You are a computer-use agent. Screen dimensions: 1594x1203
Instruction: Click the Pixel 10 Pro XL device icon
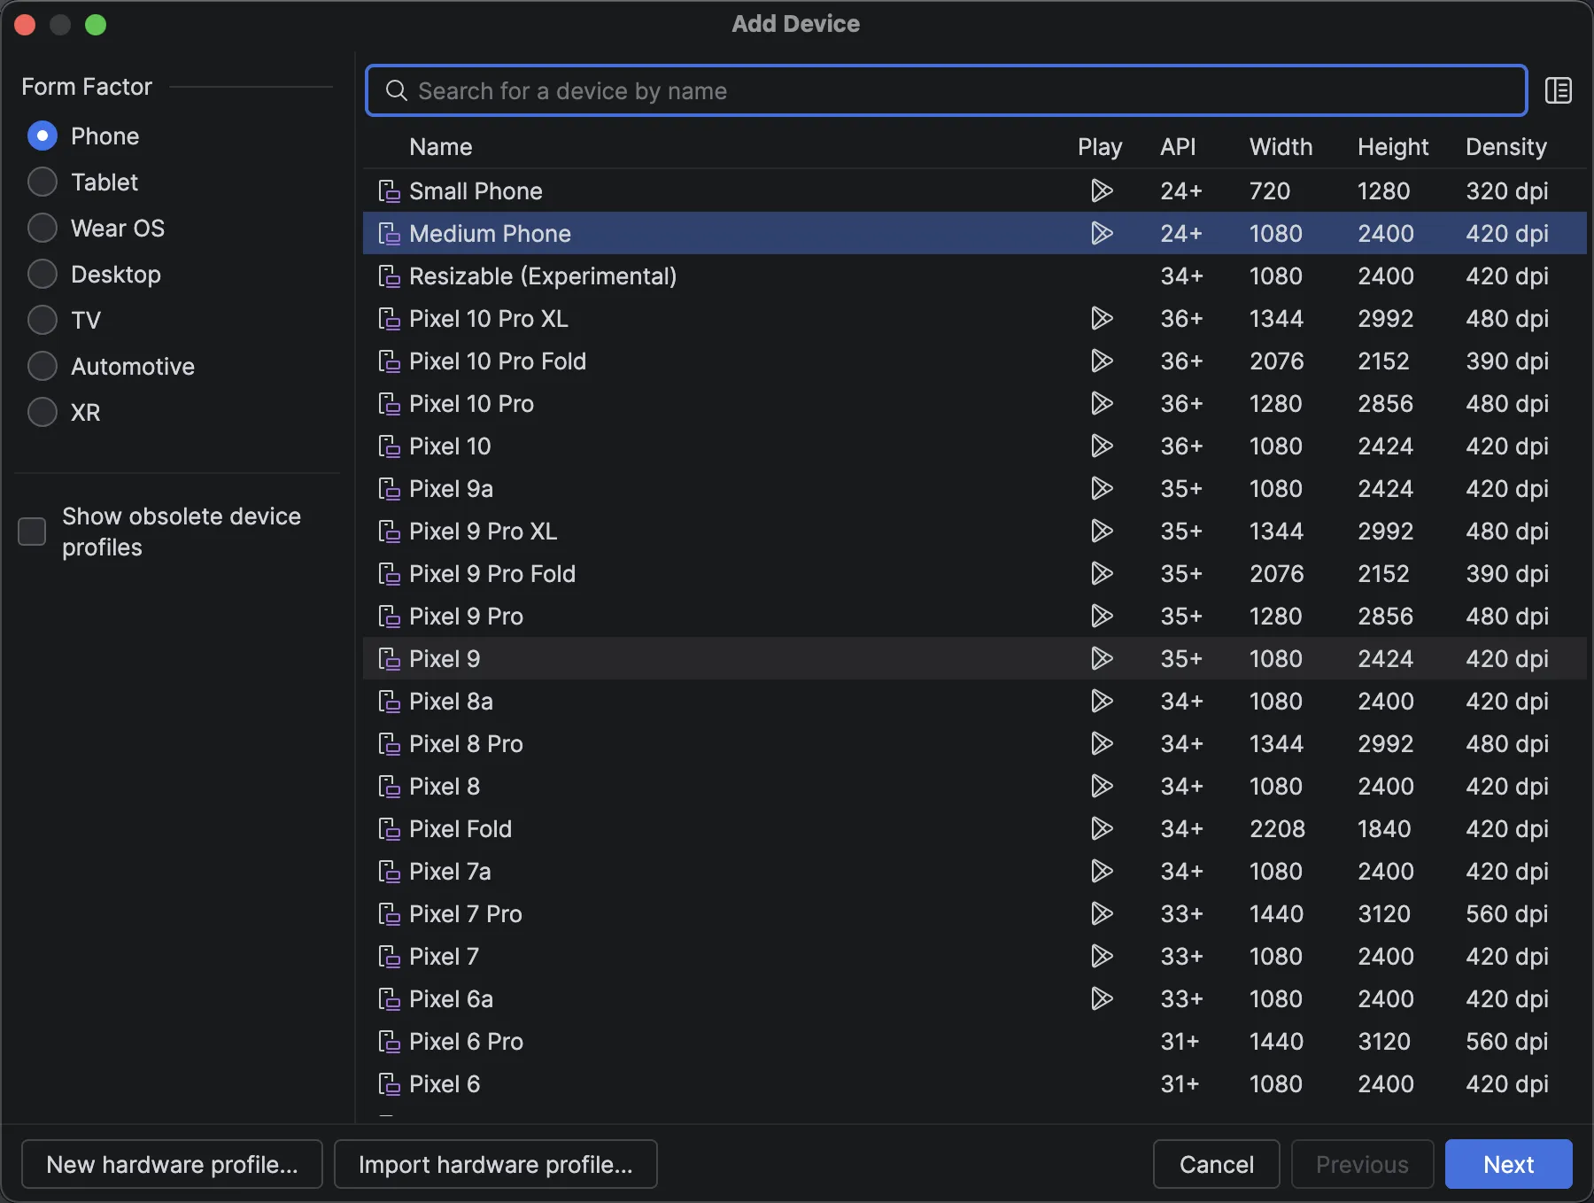click(390, 319)
